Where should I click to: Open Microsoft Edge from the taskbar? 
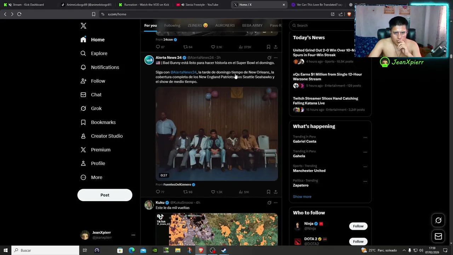pyautogui.click(x=132, y=250)
